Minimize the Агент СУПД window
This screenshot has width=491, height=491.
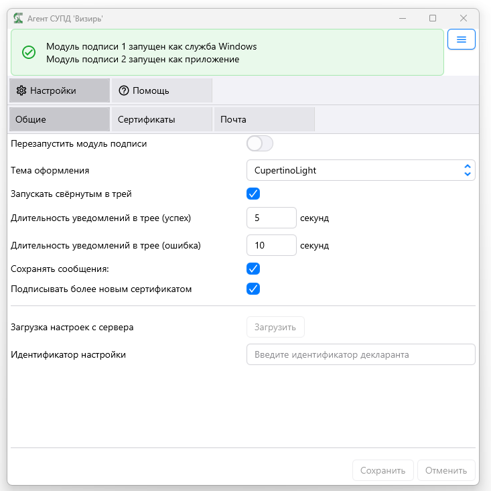[x=403, y=18]
